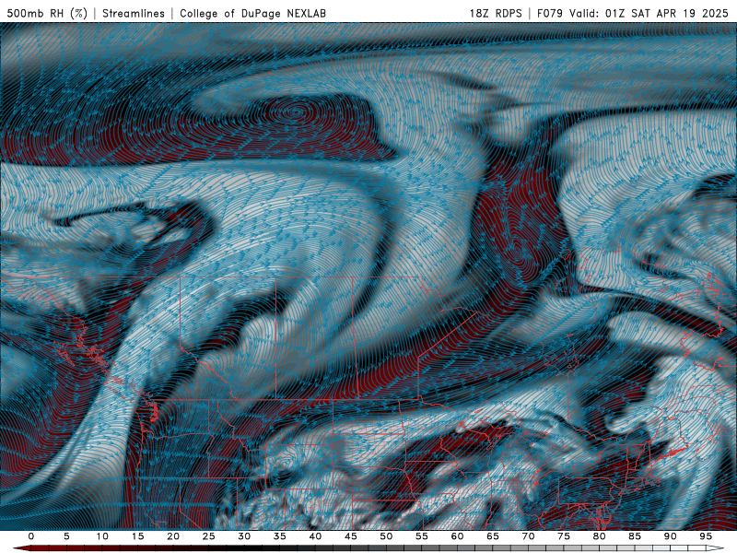Click the colorbar label '55'
737x553 pixels.
point(422,536)
